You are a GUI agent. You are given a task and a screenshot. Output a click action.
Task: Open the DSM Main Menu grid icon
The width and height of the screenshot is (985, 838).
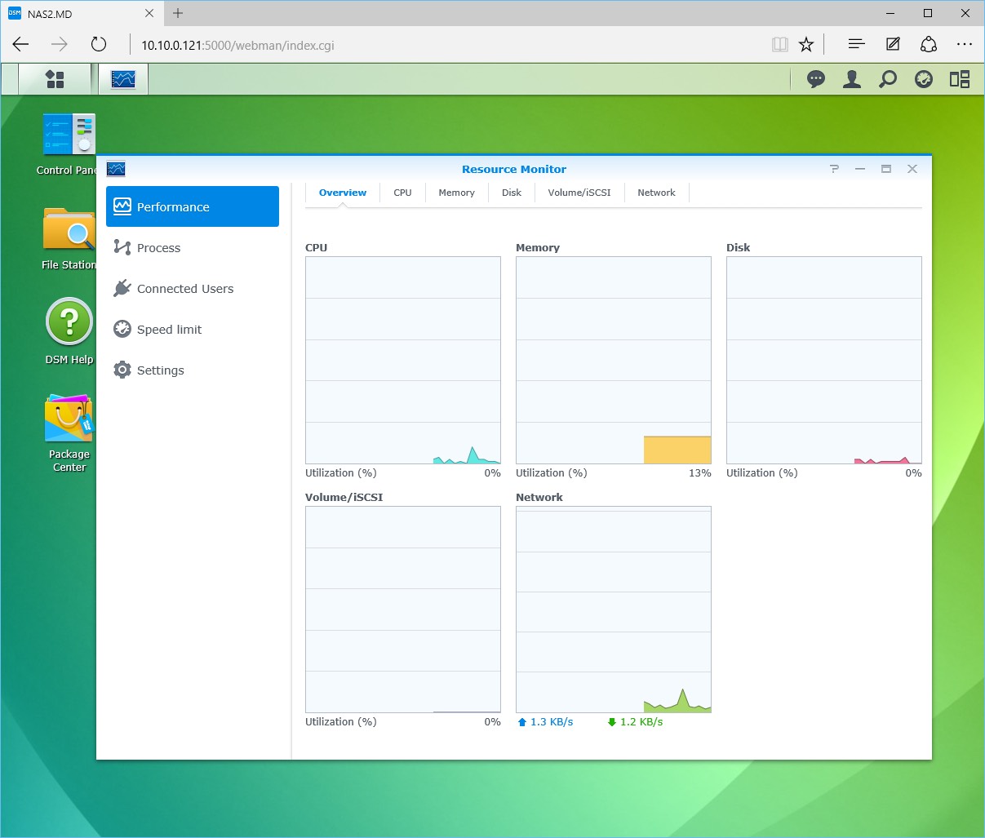pyautogui.click(x=55, y=79)
